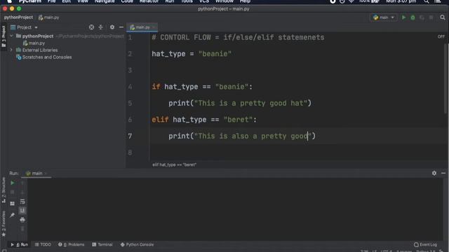Click main.py in the navigation breadcrumb
This screenshot has width=449, height=252.
point(48,17)
